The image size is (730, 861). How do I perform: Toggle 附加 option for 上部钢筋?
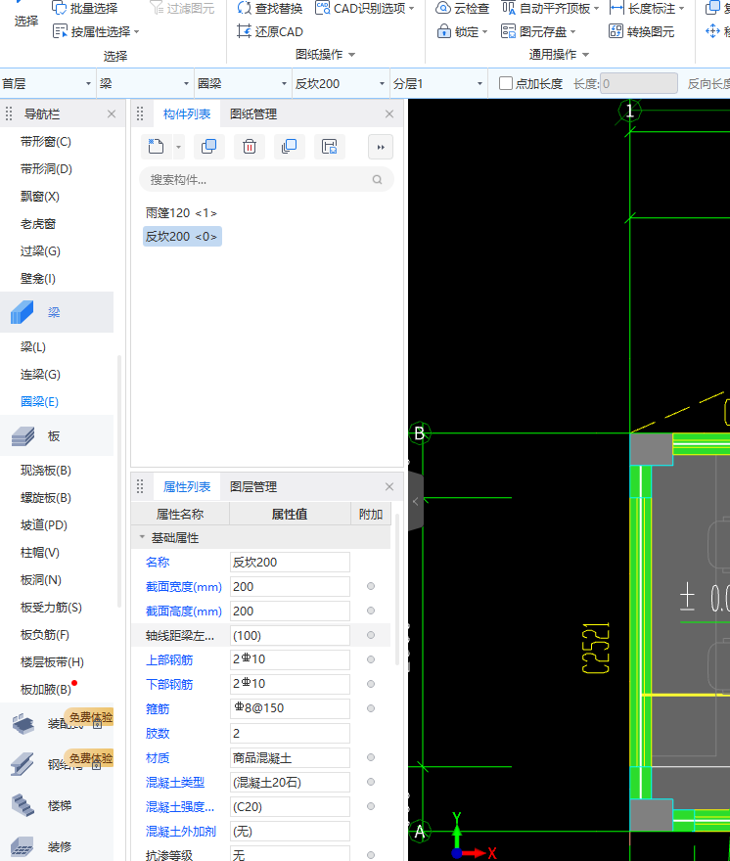(371, 659)
